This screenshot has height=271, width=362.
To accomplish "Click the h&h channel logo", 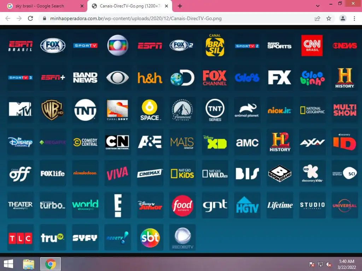I will [x=150, y=78].
